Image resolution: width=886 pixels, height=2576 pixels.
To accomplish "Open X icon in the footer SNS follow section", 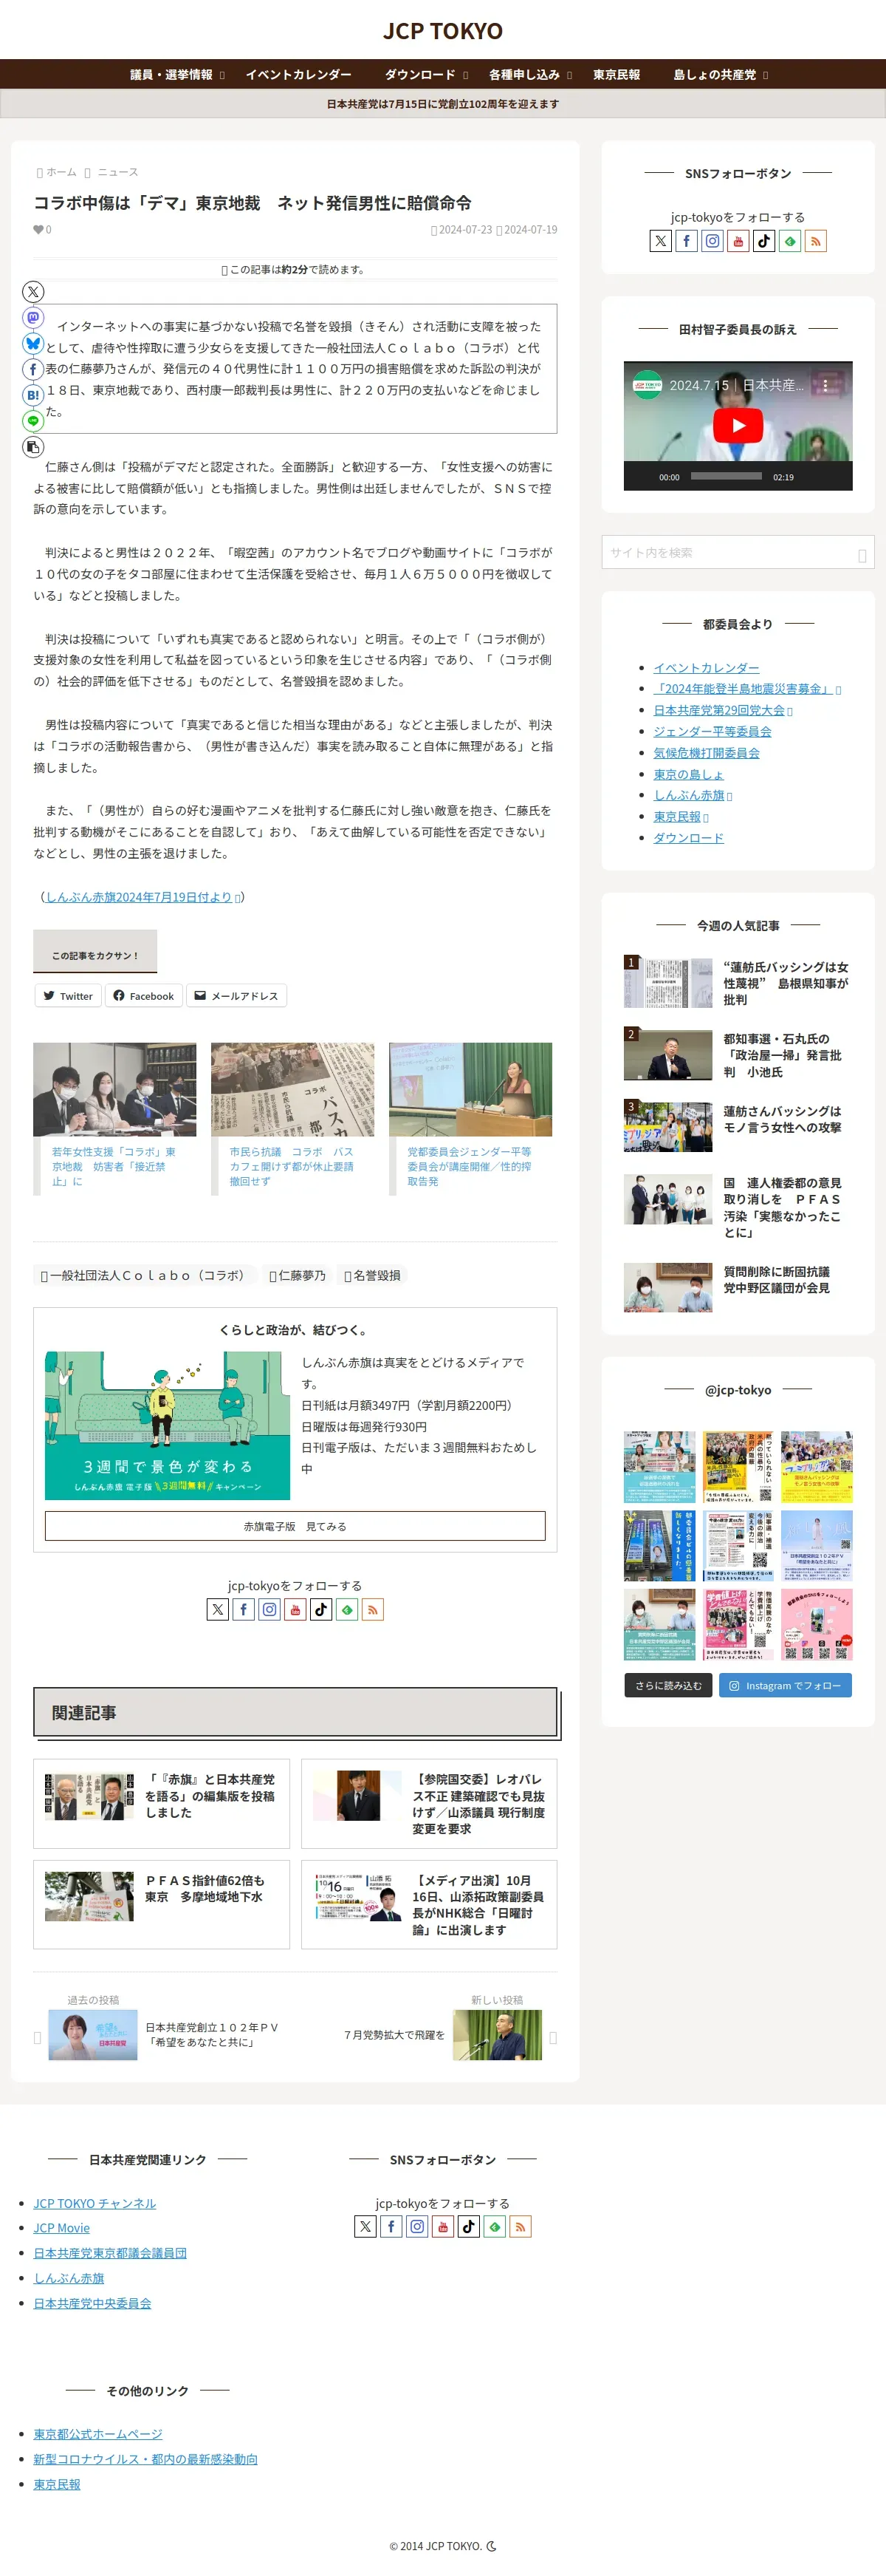I will (365, 2226).
